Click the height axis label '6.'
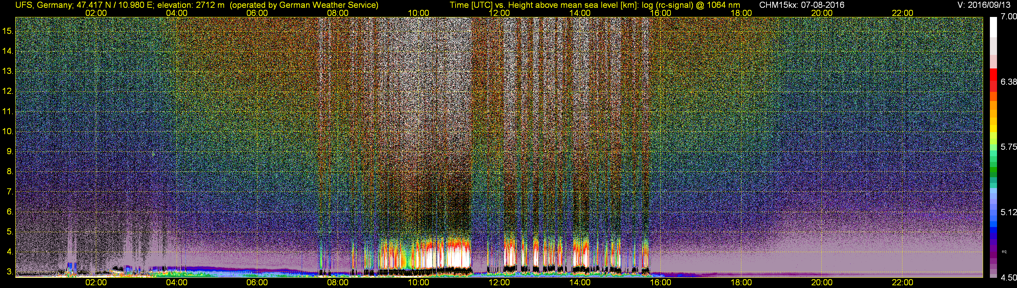The height and width of the screenshot is (288, 1017). point(10,211)
